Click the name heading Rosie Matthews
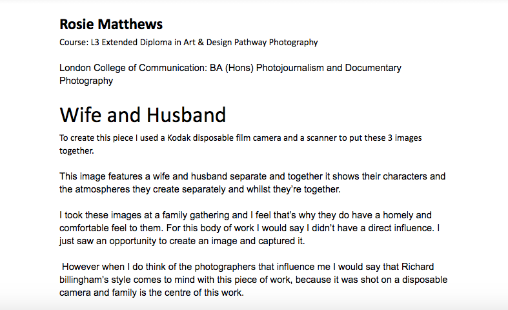The height and width of the screenshot is (310, 508). pos(111,25)
